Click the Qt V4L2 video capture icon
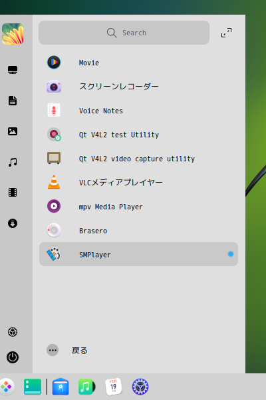Screen dimensions: 266x400 coord(54,159)
